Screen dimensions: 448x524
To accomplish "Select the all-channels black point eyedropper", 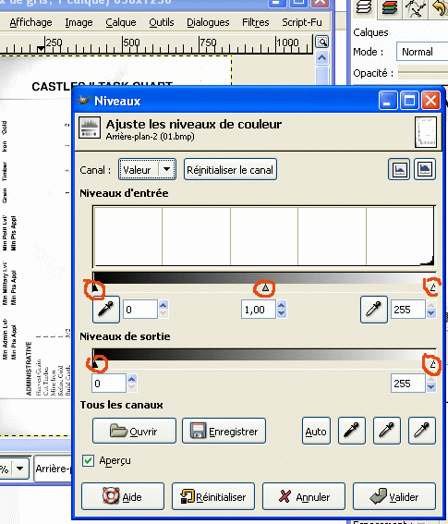I will (351, 431).
